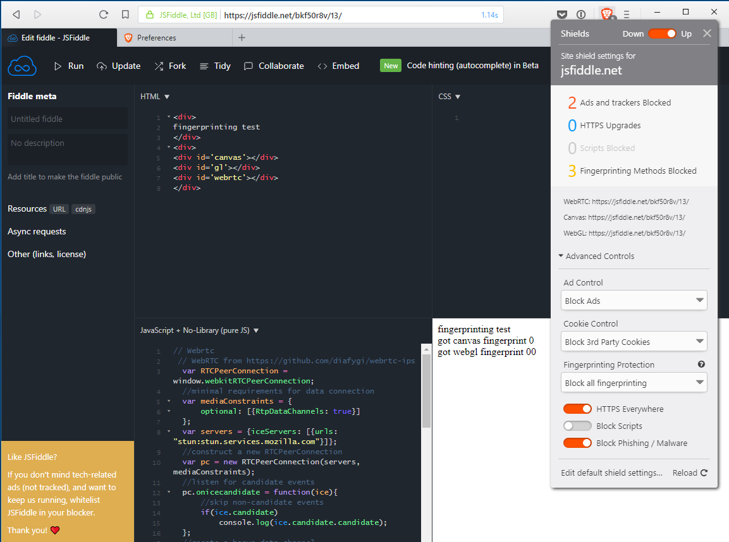Click 'got webgl fingerprint 00' output text

pos(486,352)
